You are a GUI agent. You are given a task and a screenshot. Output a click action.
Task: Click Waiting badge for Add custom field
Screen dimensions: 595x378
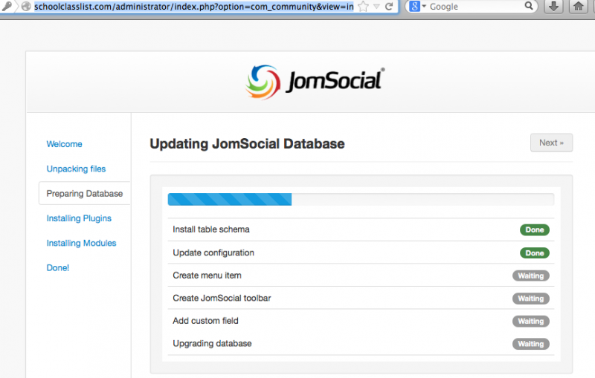(x=531, y=321)
